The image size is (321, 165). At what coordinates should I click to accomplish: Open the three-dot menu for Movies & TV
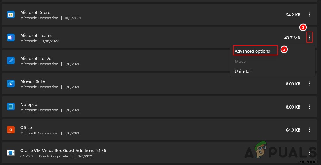309,84
